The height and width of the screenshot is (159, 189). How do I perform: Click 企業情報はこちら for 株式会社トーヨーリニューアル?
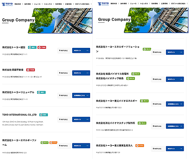(81, 95)
